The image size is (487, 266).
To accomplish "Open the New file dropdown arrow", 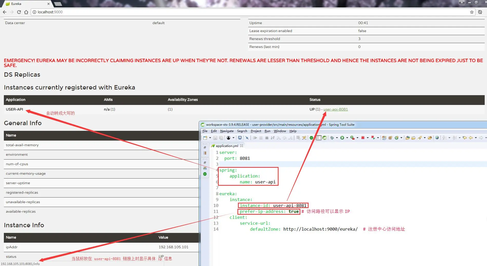I will coord(210,138).
